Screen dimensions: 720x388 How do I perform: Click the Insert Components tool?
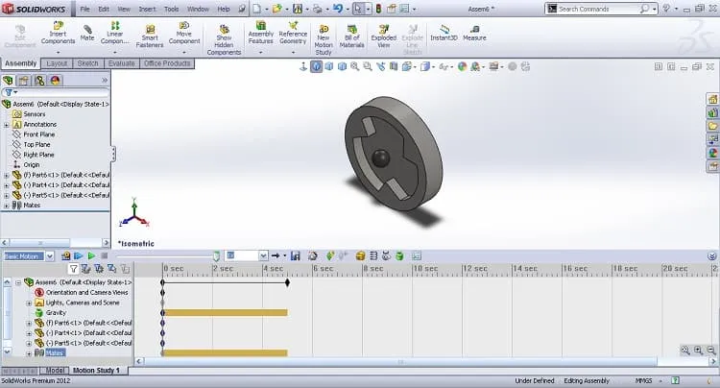[58, 33]
